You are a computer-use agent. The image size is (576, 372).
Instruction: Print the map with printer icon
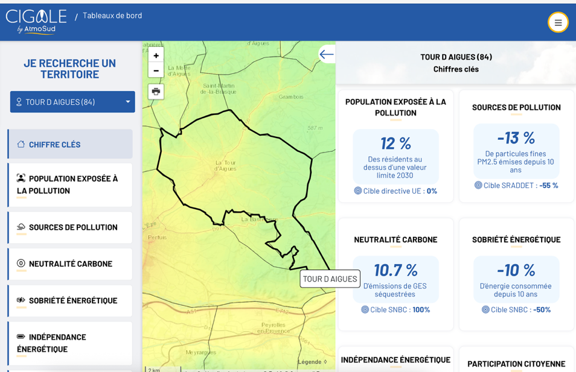[156, 92]
